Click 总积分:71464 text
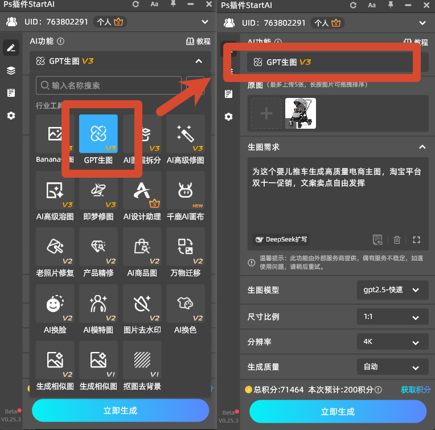 pos(278,390)
